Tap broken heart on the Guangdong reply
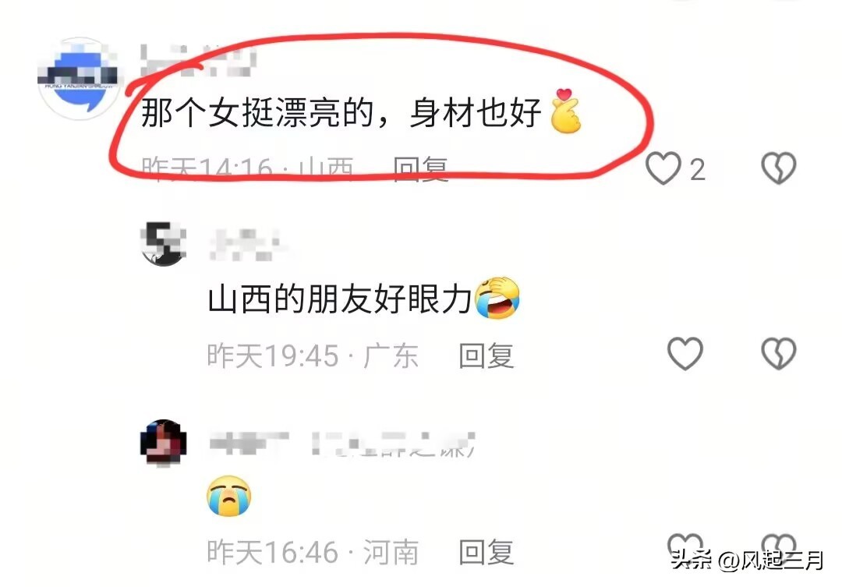Screen dimensions: 842x587 [x=779, y=353]
